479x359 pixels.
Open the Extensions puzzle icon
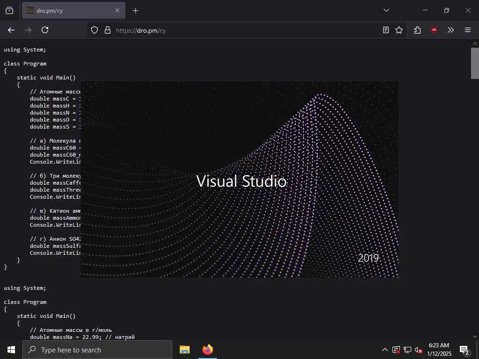pos(417,30)
